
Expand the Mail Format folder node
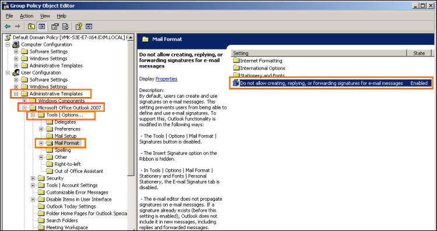point(41,143)
